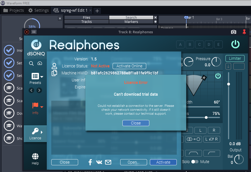251x172 pixels.
Task: Open the Help globe icon
Action: [35, 156]
